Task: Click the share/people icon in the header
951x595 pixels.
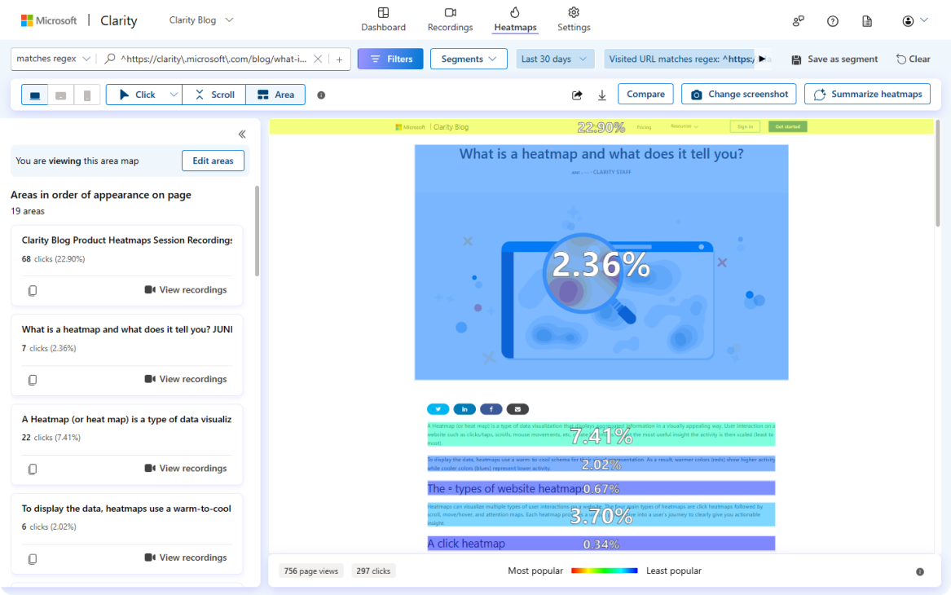Action: tap(798, 21)
